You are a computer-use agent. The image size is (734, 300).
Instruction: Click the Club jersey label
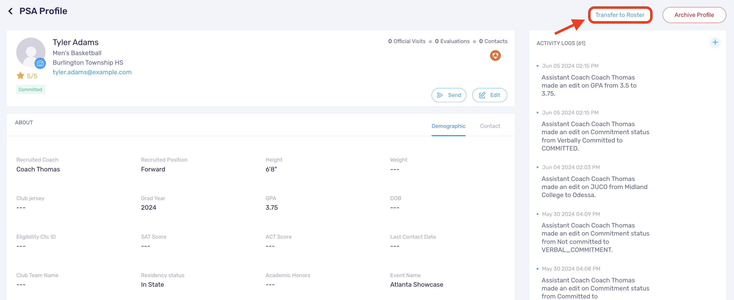click(x=30, y=198)
